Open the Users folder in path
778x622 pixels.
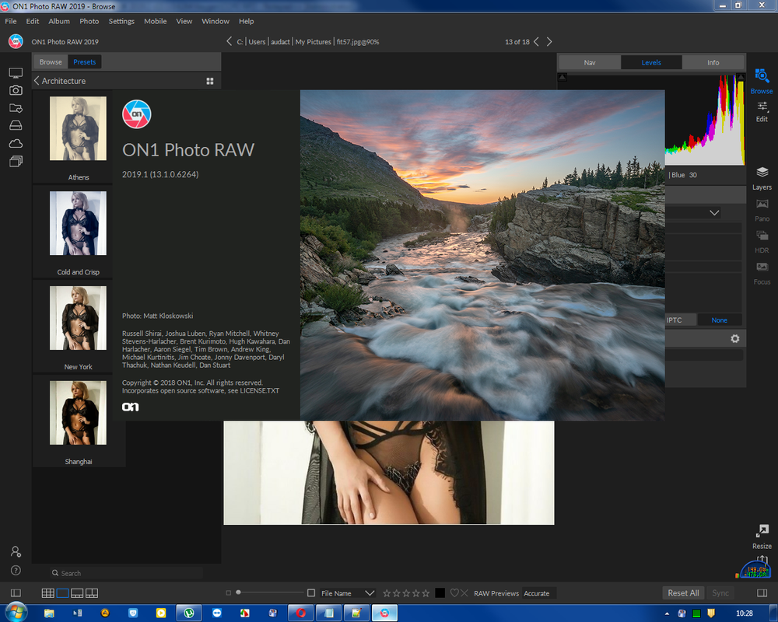257,42
